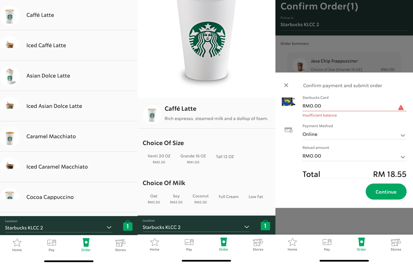Screen dimensions: 413x264
Task: Tap the Asian Dolce Latte cup thumbnail
Action: [x=10, y=76]
